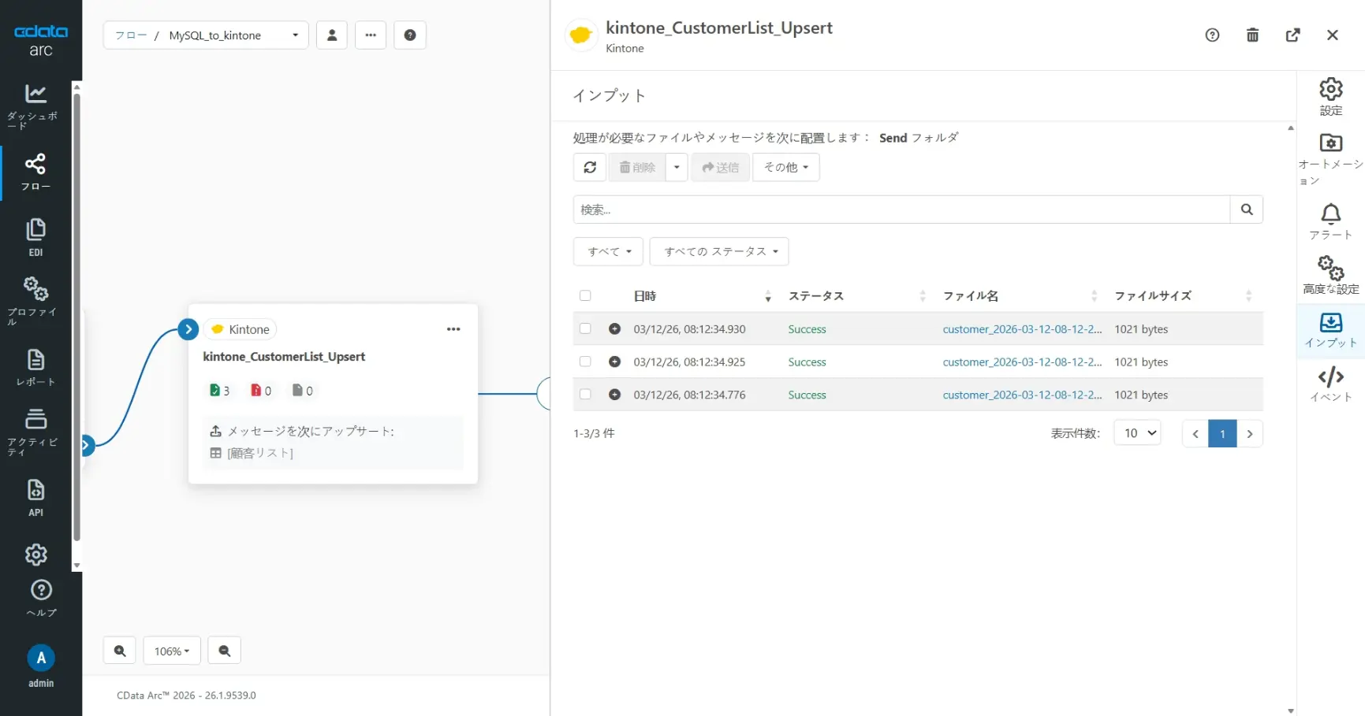Click the search input field

(901, 210)
